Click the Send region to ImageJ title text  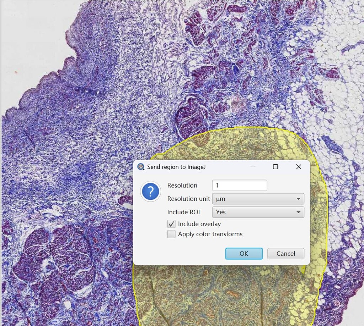[177, 167]
